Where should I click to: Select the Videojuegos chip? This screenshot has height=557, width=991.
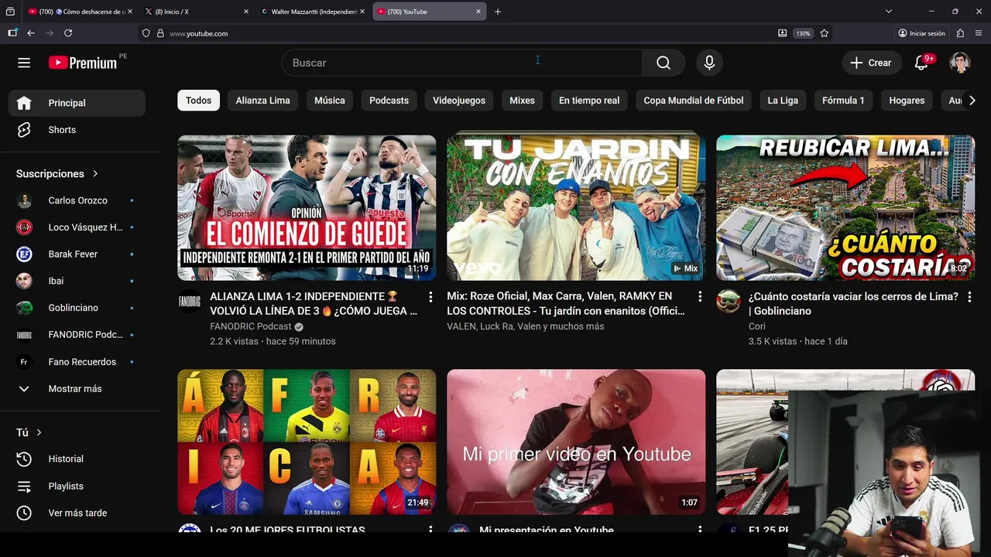459,101
